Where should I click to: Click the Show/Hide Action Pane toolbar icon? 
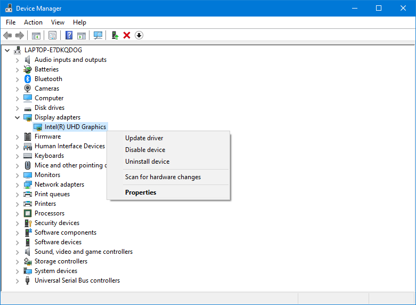point(81,35)
